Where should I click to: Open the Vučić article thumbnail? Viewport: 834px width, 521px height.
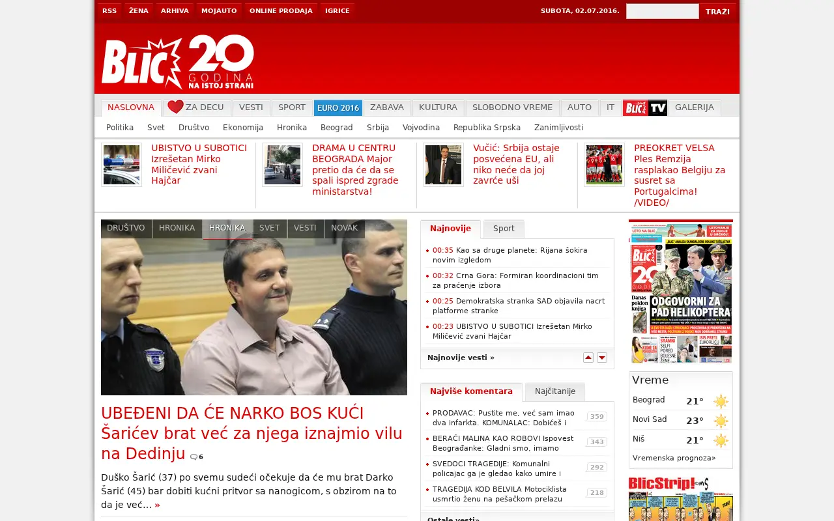443,165
